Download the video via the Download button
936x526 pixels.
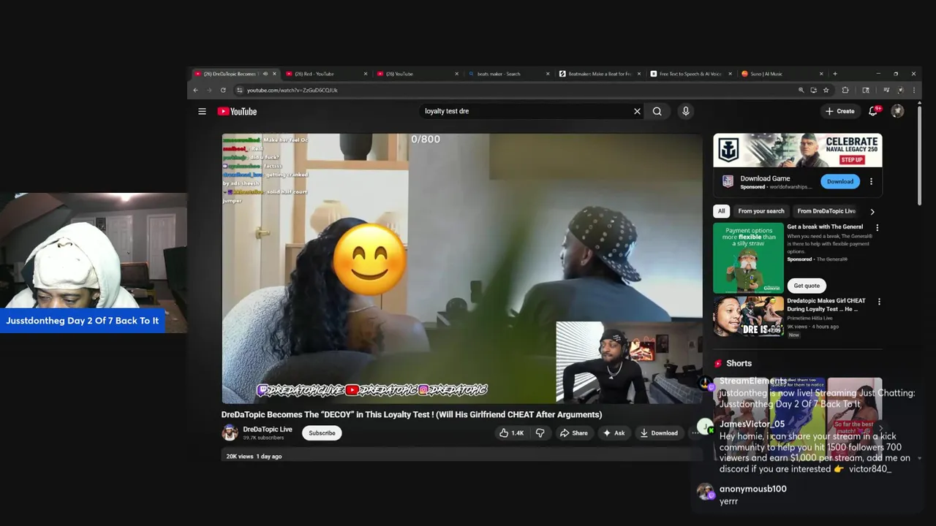[x=659, y=432]
